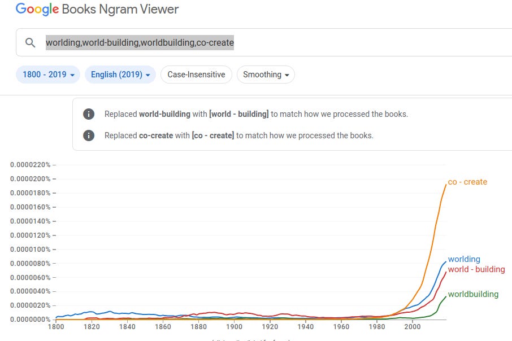
Task: Click the world - building series label
Action: point(476,269)
